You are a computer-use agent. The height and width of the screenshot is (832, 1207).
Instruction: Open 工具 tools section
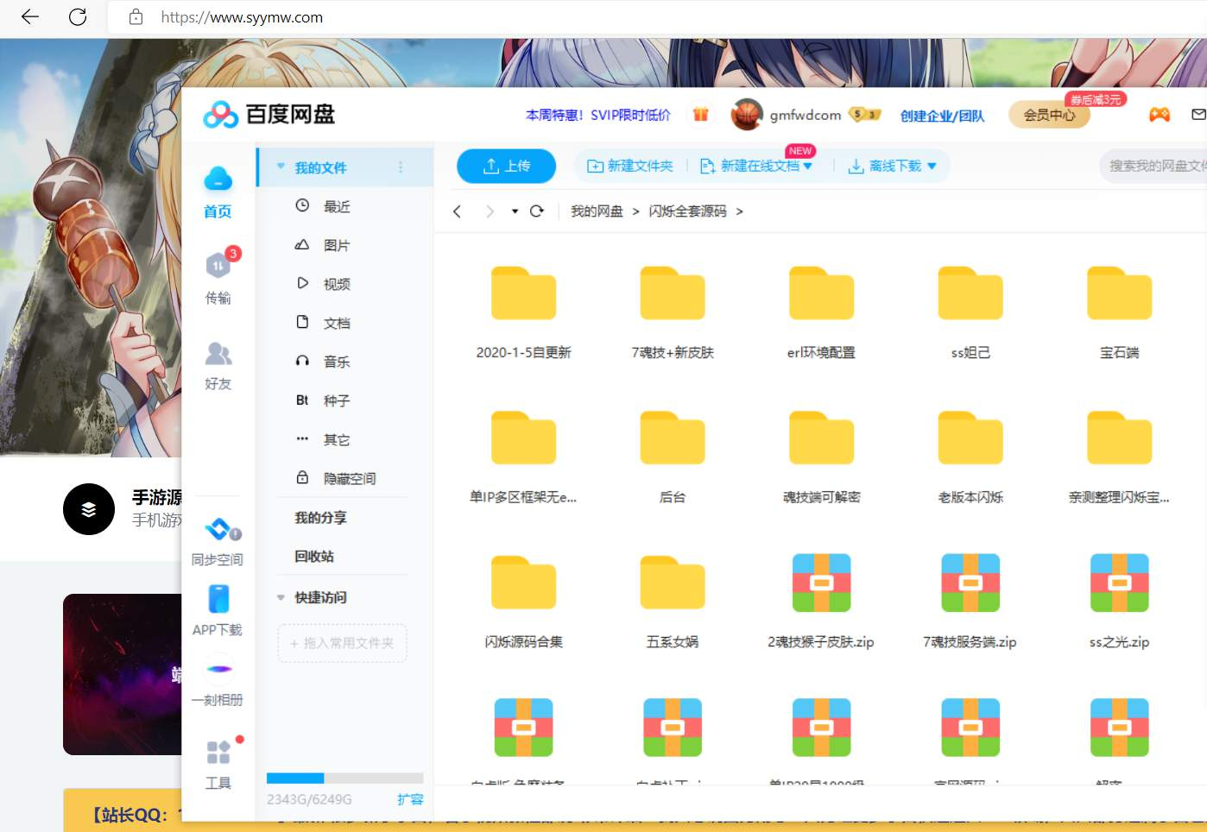click(218, 765)
